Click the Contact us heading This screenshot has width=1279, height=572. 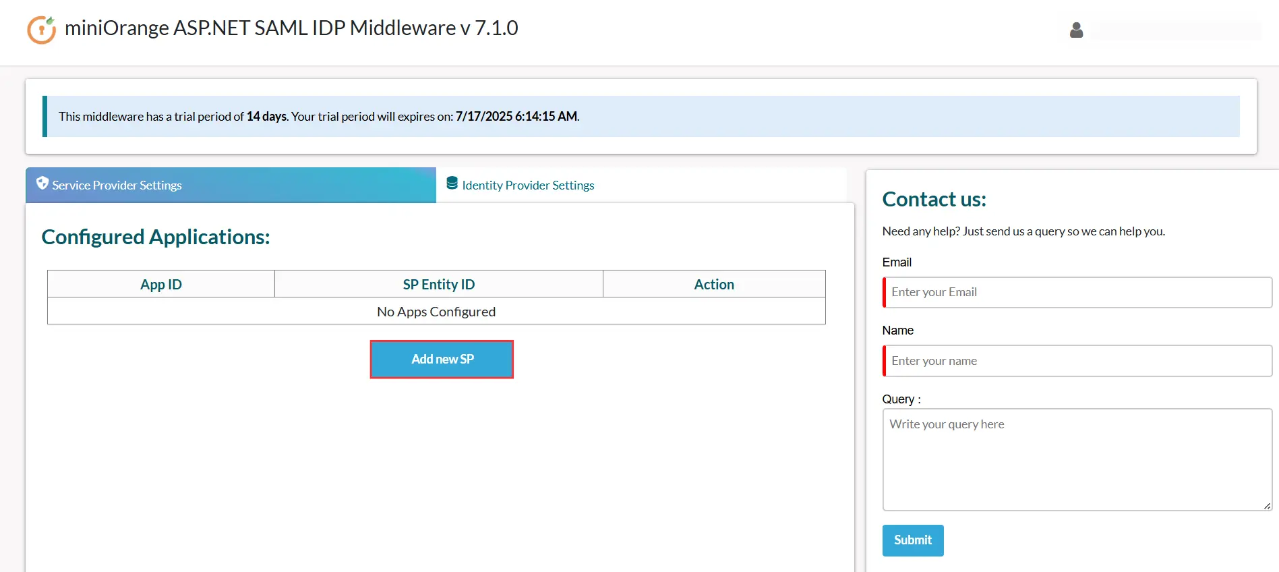(934, 199)
